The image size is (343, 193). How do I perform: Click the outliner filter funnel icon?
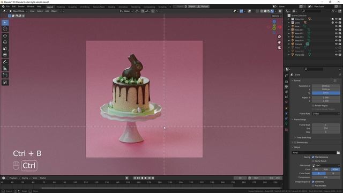[333, 11]
